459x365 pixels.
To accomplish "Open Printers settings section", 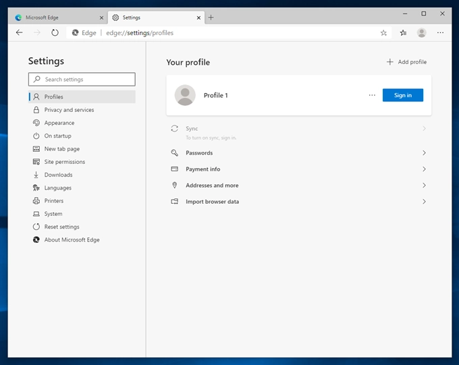I will [x=82, y=201].
